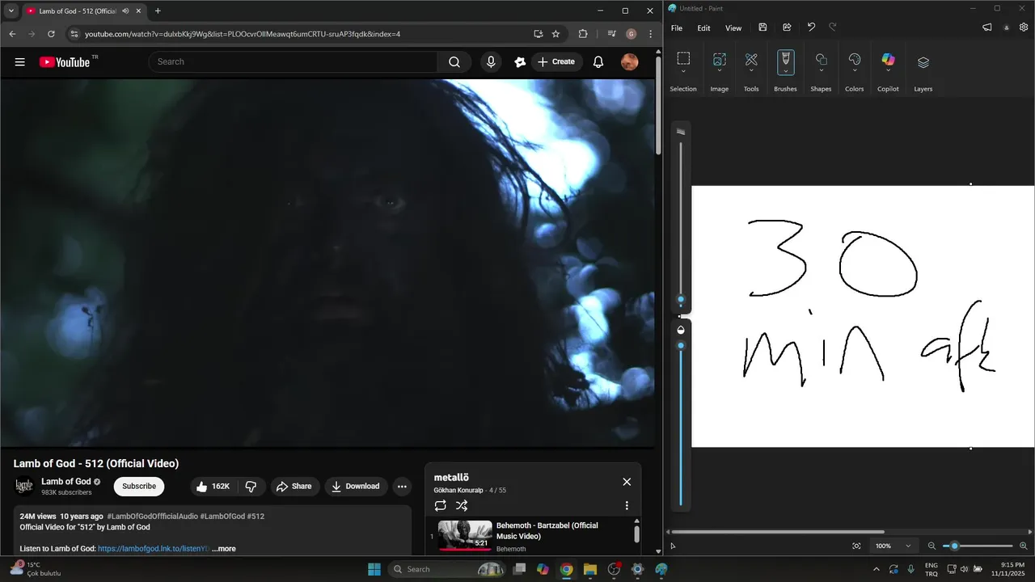The height and width of the screenshot is (582, 1035).
Task: Open the View menu in Paint
Action: point(733,27)
